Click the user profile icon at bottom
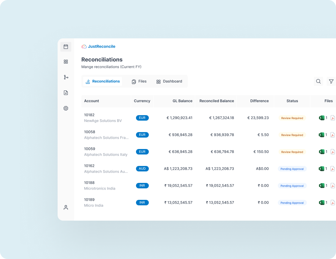 click(x=66, y=207)
